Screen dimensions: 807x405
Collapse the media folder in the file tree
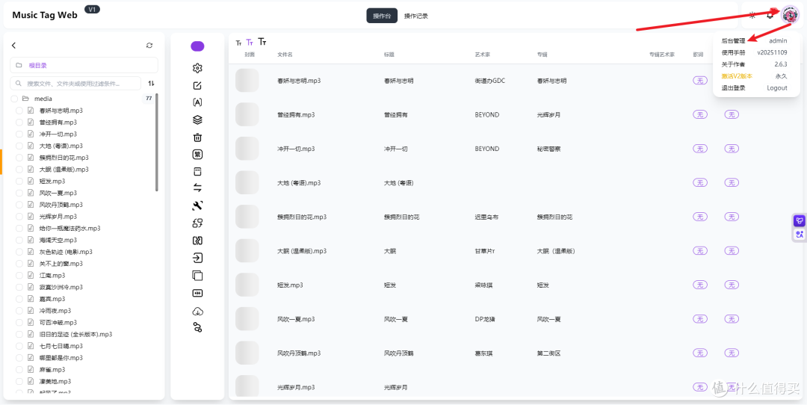coord(25,99)
